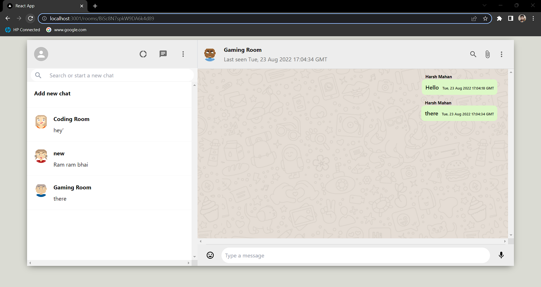The height and width of the screenshot is (287, 541).
Task: Open tab search dropdown chevron
Action: point(484,5)
